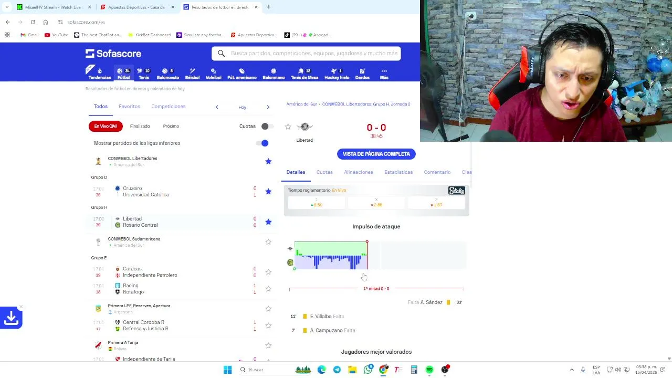Toggle the Cuotas switch
The height and width of the screenshot is (378, 672).
[267, 127]
